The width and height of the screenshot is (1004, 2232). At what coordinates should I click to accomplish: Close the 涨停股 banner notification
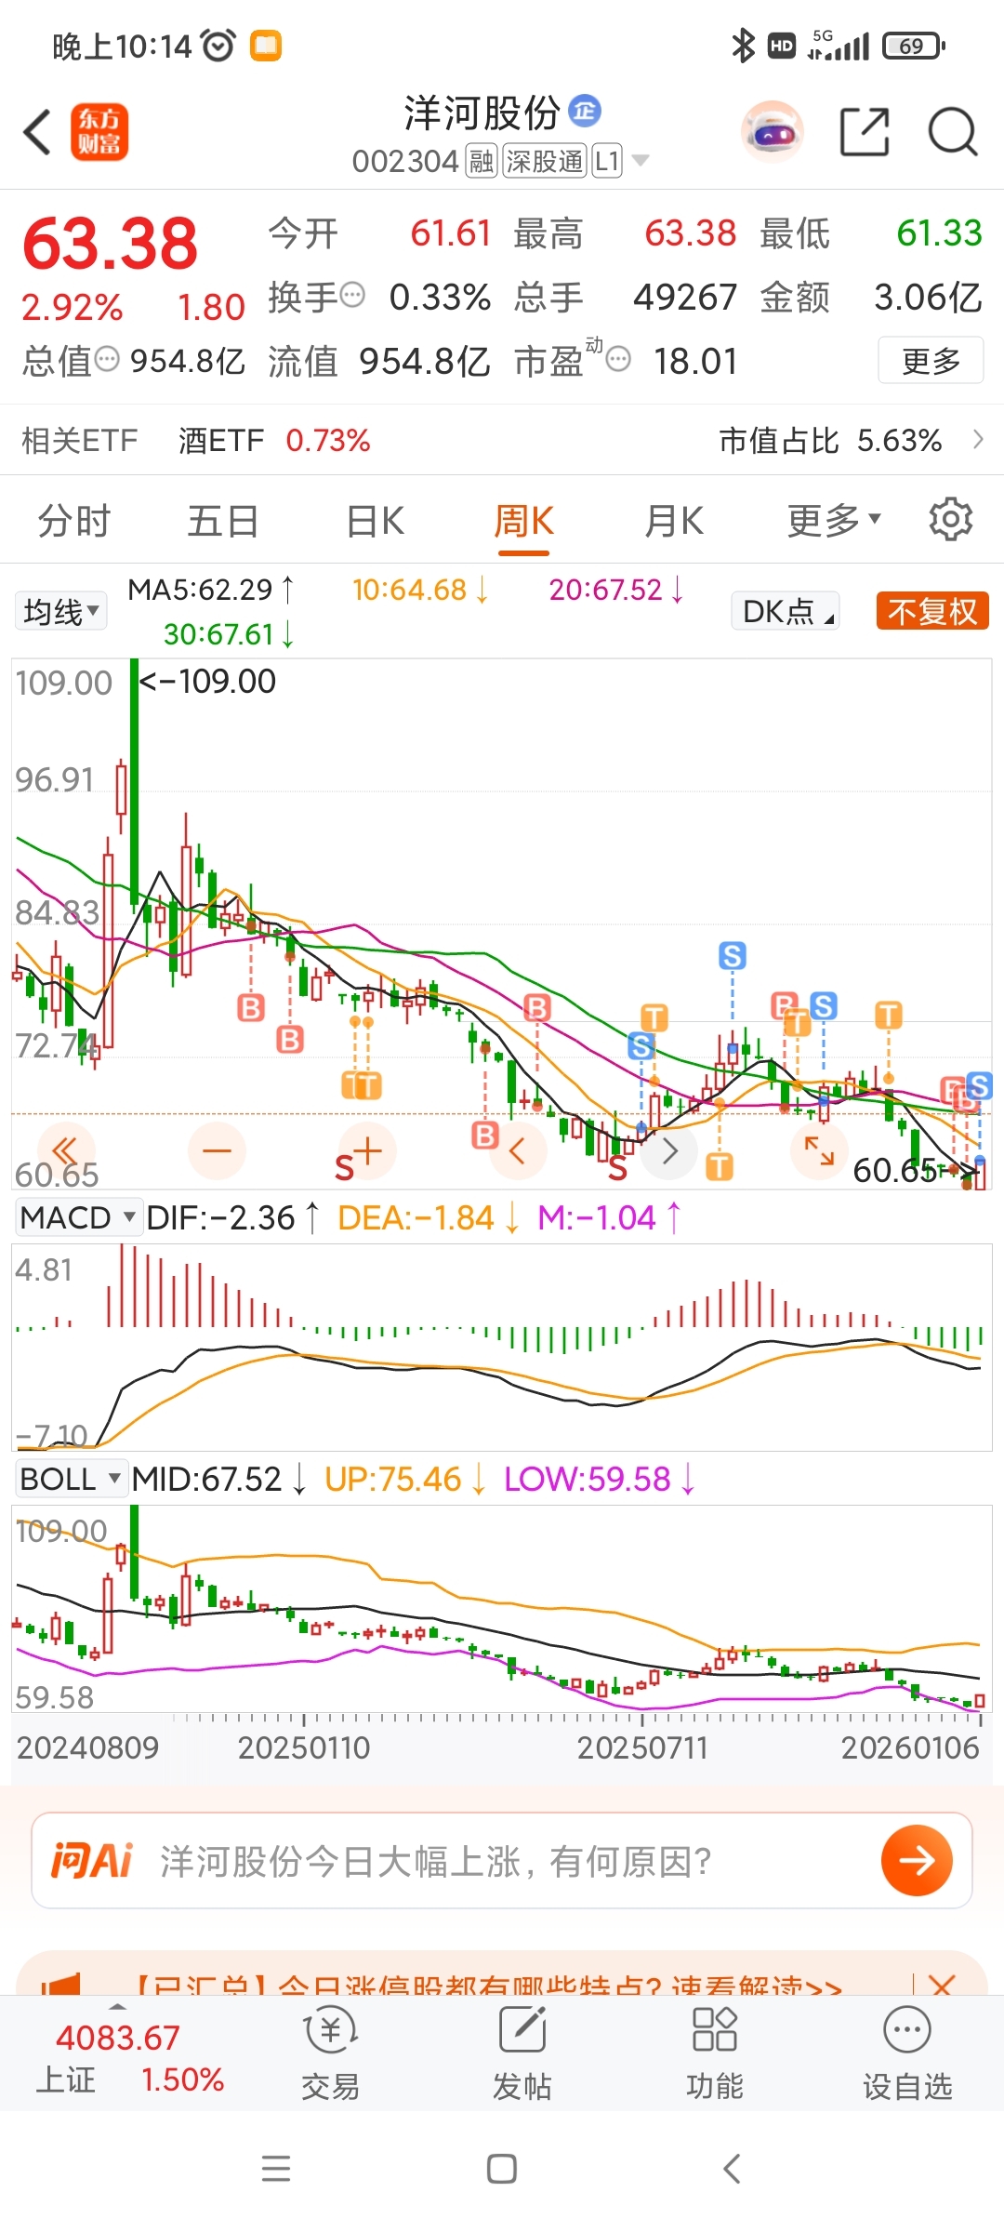click(942, 1986)
